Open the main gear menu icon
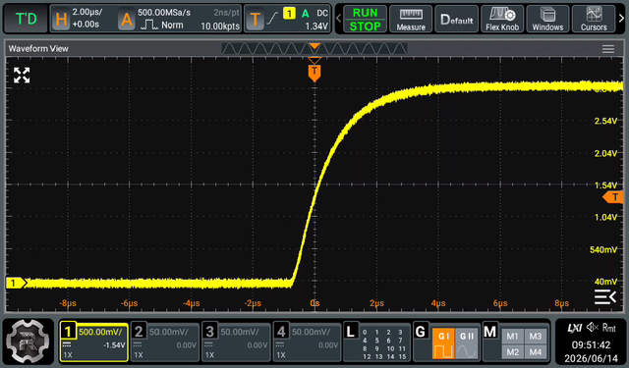This screenshot has width=629, height=368. point(29,342)
